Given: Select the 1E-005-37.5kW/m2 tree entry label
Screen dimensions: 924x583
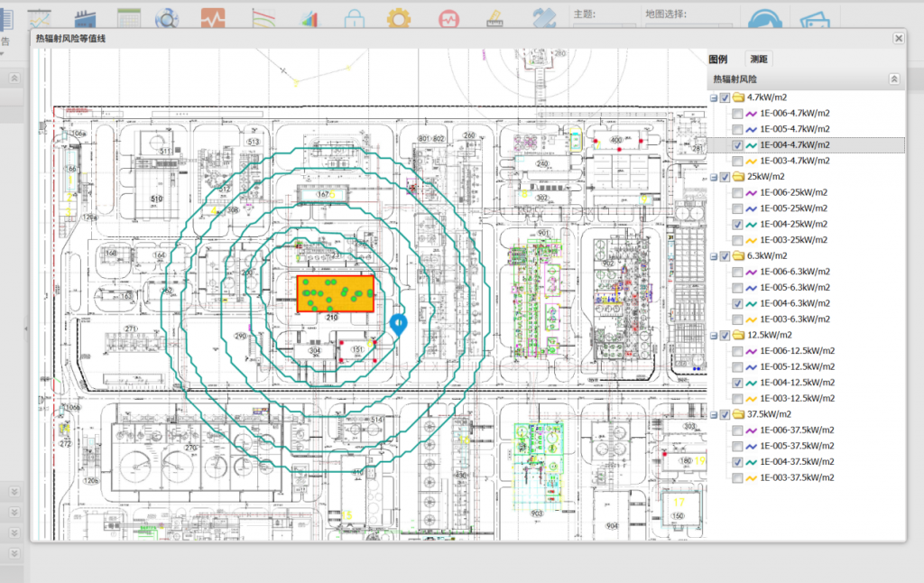Looking at the screenshot, I should [797, 446].
